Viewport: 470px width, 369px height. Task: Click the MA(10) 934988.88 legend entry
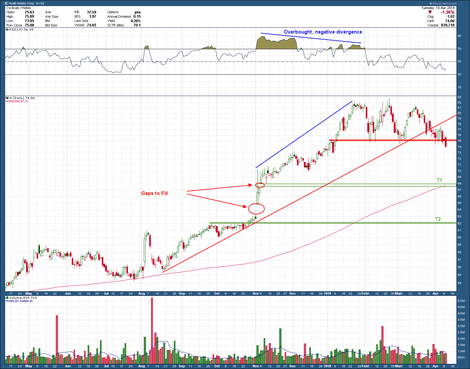click(x=19, y=301)
